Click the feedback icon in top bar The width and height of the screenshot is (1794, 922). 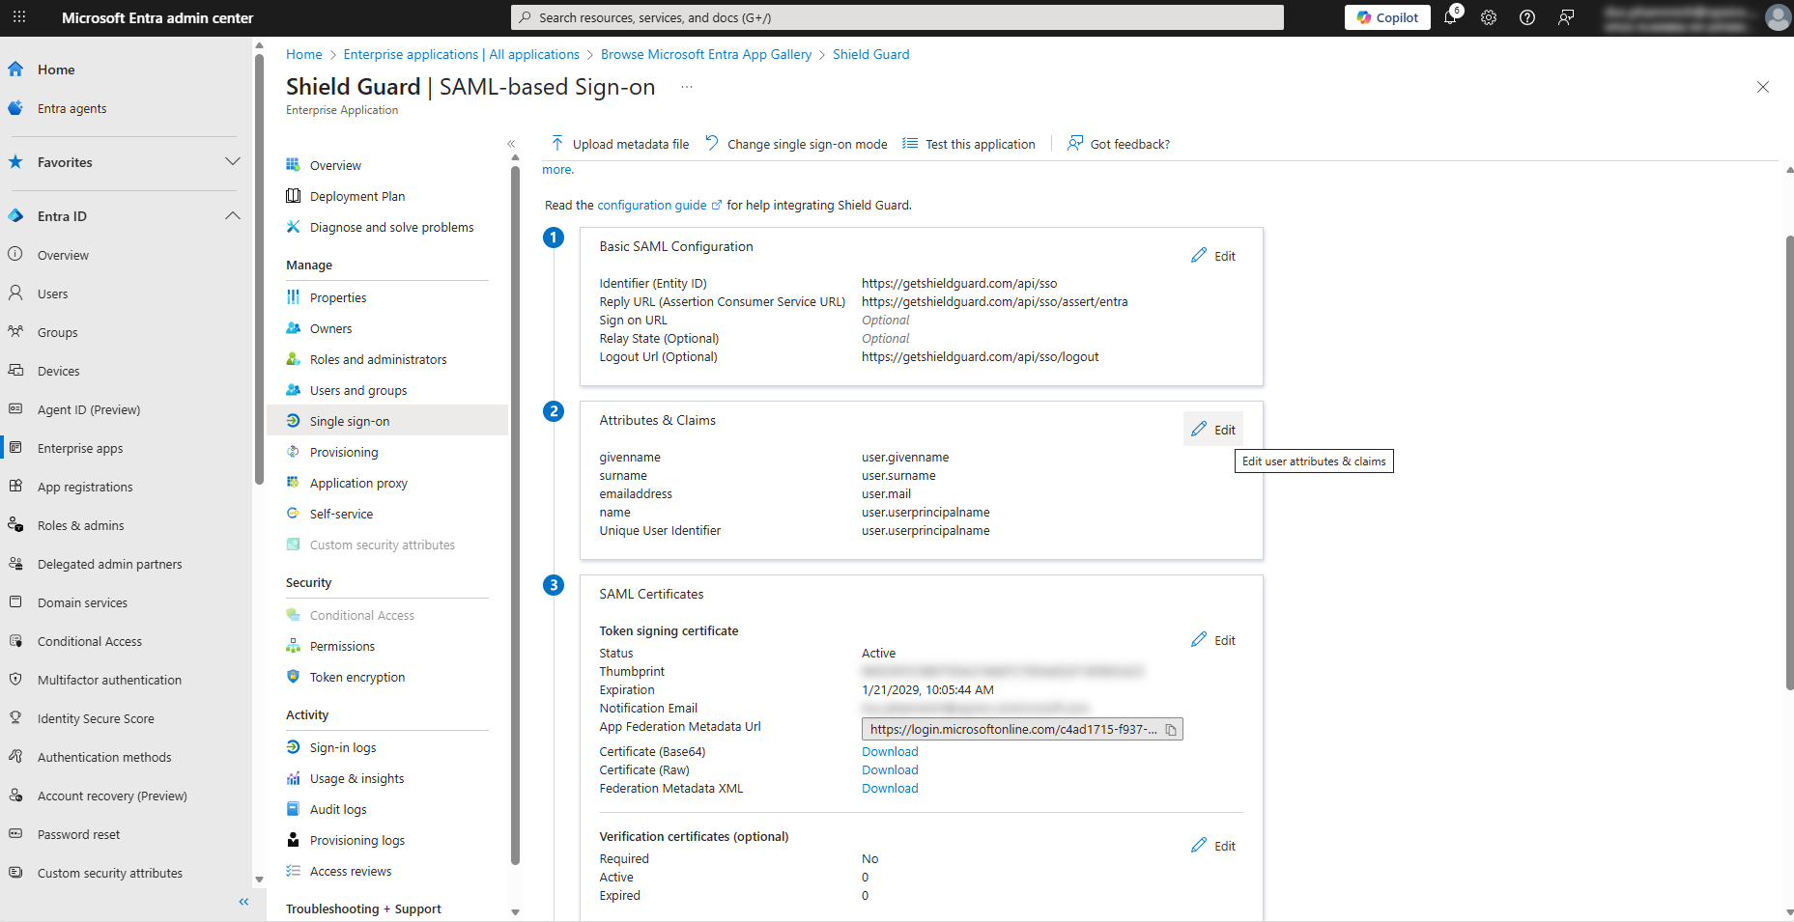pos(1566,17)
